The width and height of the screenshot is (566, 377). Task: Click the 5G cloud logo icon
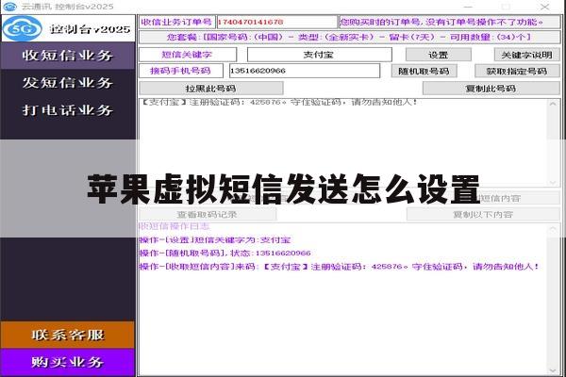pos(23,28)
